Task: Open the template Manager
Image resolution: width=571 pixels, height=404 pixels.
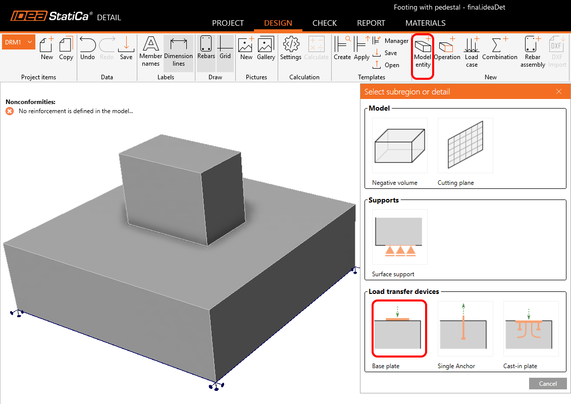Action: 390,41
